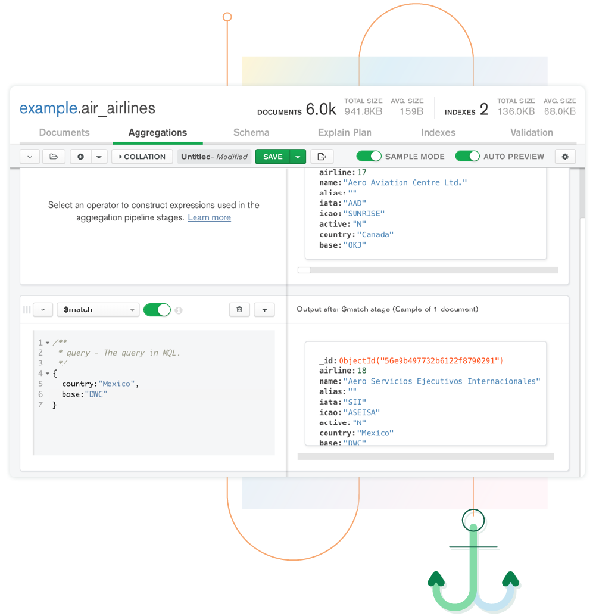Click the example database name link
Image resolution: width=596 pixels, height=616 pixels.
tap(49, 108)
